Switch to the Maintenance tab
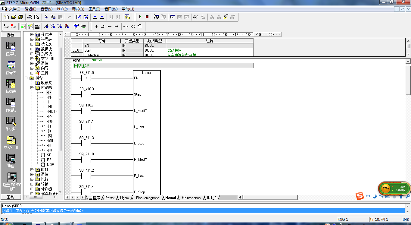The width and height of the screenshot is (411, 225). point(191,198)
